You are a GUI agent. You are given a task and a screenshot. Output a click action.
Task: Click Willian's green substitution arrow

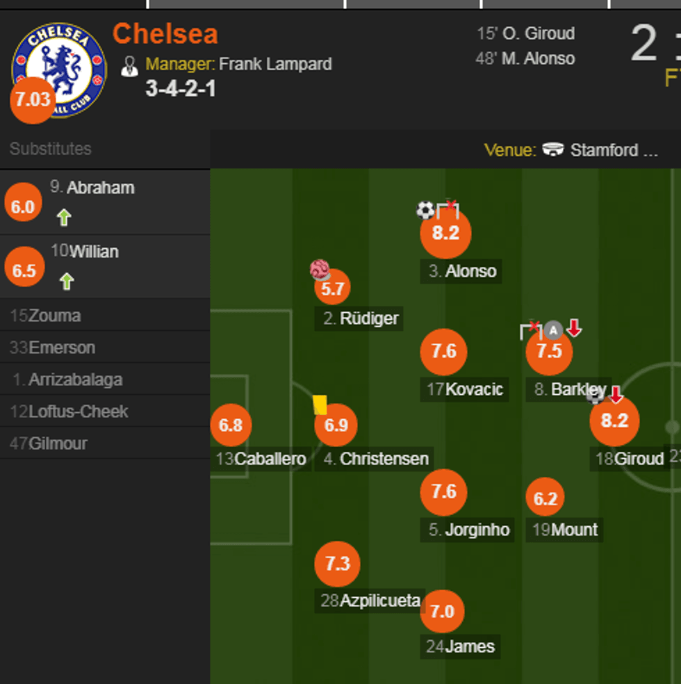pos(66,282)
